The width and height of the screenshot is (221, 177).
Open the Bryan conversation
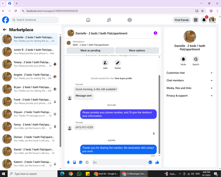click(x=29, y=89)
